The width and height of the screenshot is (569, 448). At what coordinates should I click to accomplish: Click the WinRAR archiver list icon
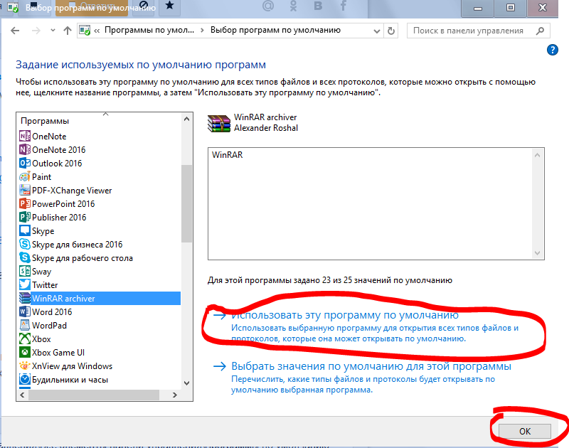(x=25, y=298)
